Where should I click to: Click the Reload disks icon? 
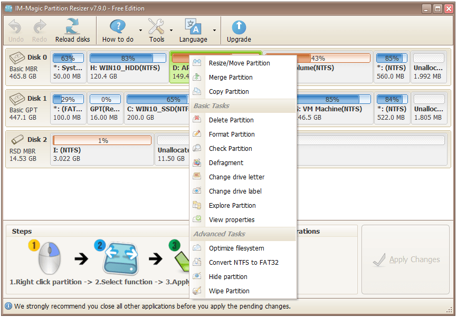(x=72, y=26)
